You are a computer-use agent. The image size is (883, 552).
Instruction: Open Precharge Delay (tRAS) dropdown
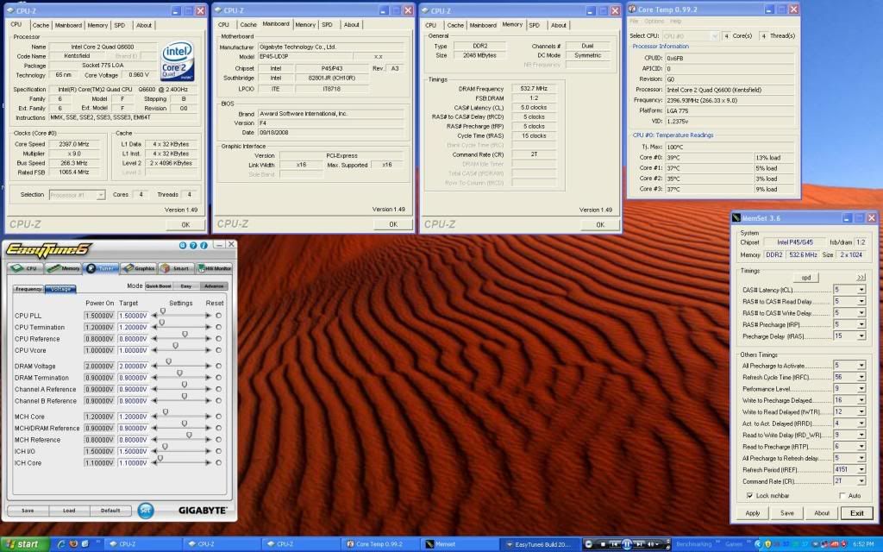point(861,336)
